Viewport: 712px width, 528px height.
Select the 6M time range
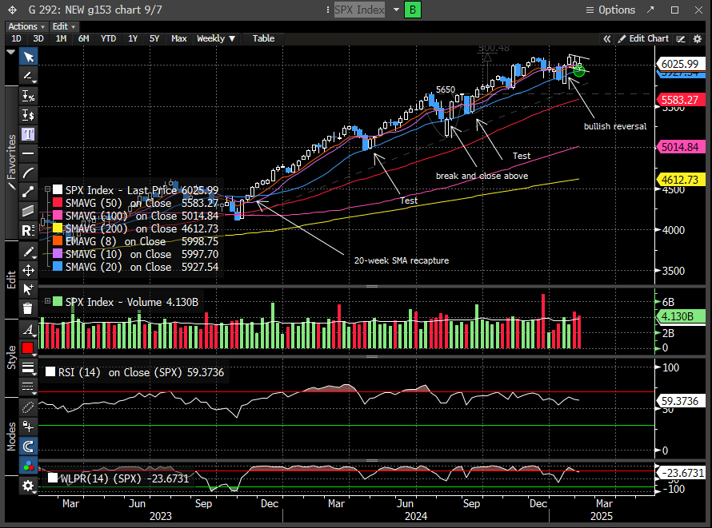pyautogui.click(x=83, y=38)
